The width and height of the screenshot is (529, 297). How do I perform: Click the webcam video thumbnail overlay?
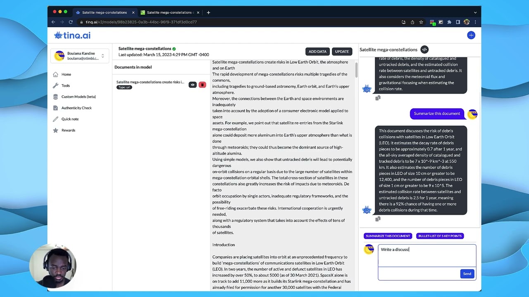(53, 267)
